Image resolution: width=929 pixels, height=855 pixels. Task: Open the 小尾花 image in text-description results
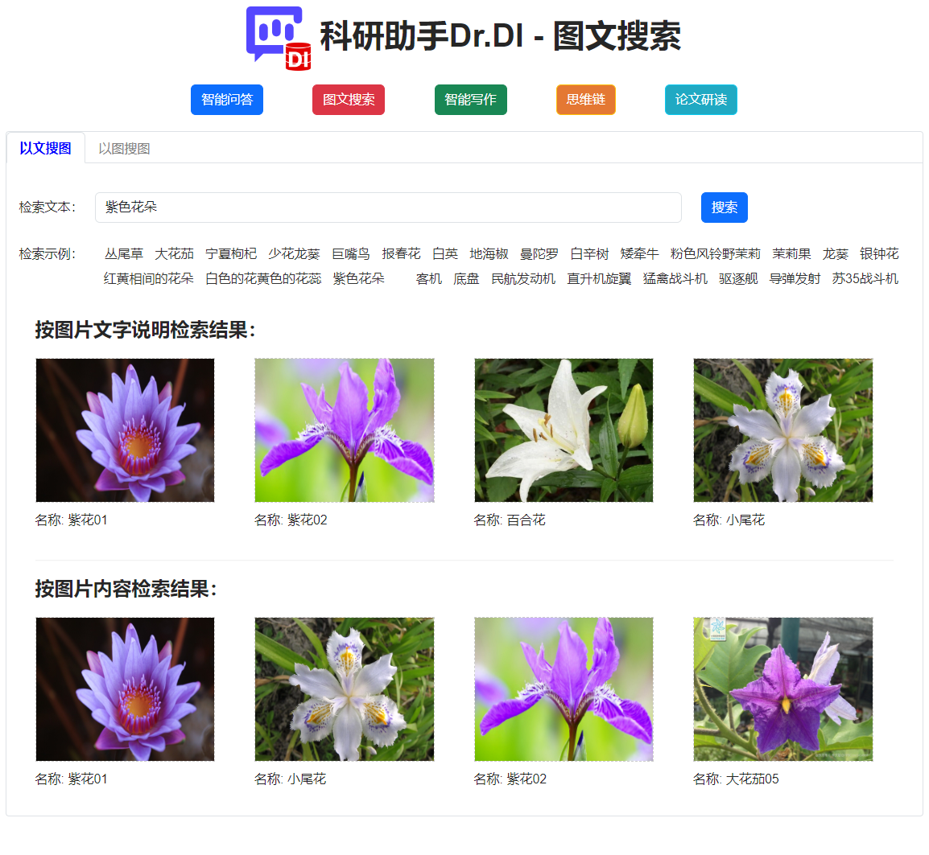click(783, 430)
